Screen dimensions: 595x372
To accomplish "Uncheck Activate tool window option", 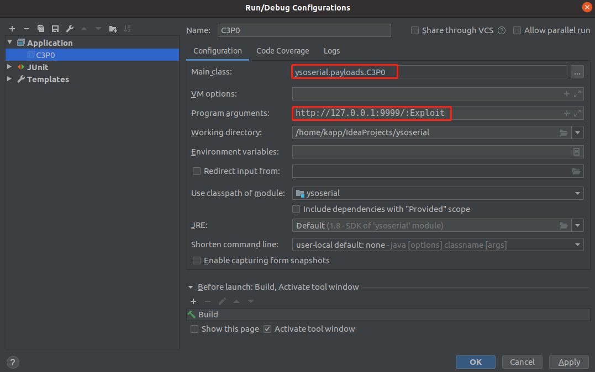I will [x=267, y=329].
